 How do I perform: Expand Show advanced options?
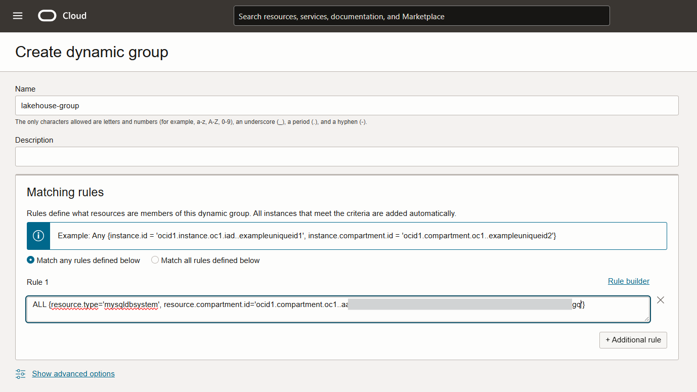73,374
